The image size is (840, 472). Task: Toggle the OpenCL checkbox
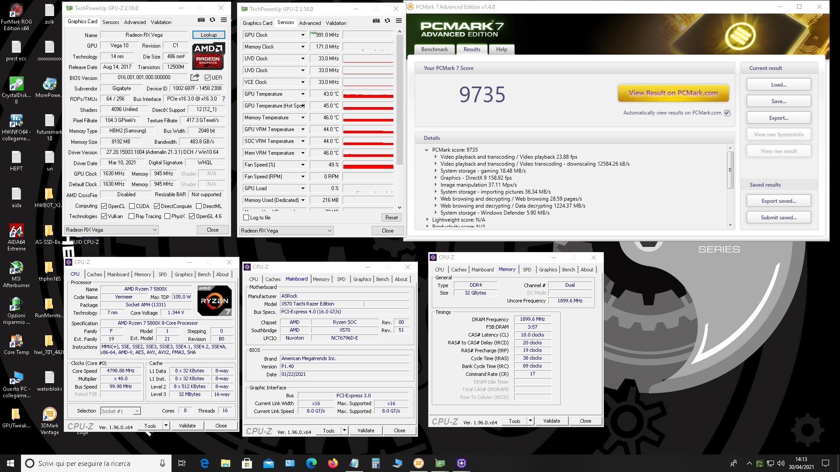(x=104, y=206)
